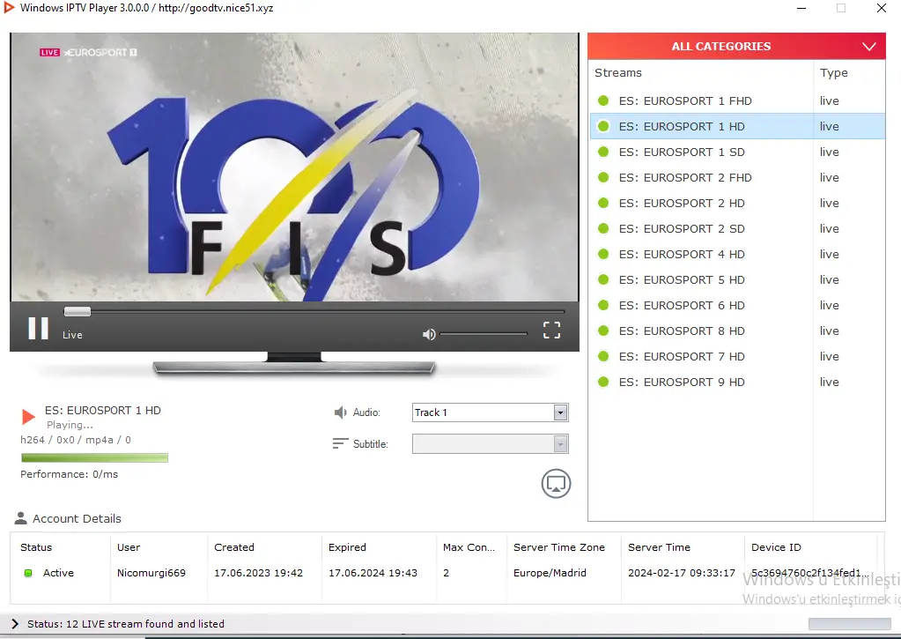
Task: Open the Subtitle dropdown
Action: pos(491,443)
